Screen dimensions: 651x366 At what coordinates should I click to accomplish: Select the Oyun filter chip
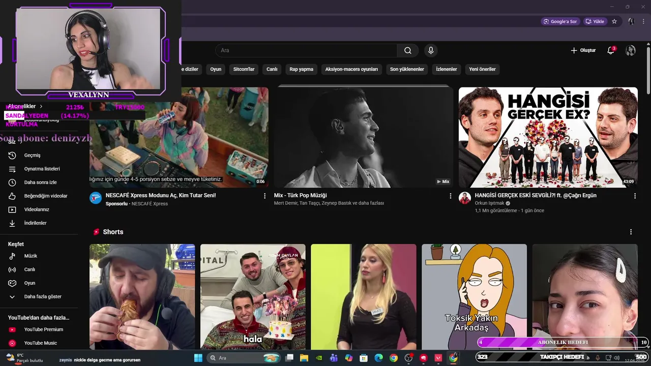216,69
